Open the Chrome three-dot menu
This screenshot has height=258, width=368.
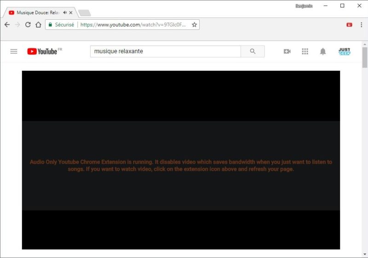tap(362, 25)
